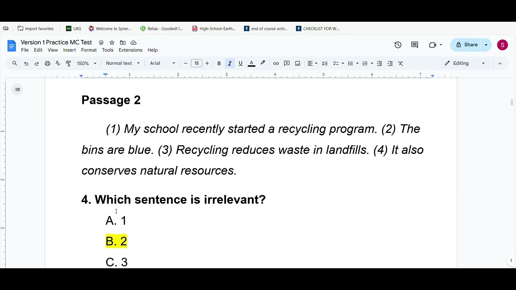Open Editing mode dropdown
This screenshot has height=290, width=516.
click(x=465, y=63)
